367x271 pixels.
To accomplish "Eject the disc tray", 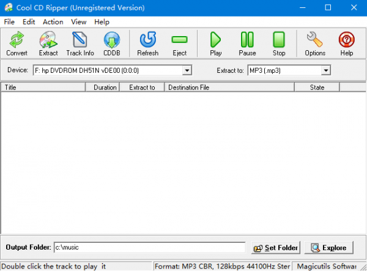I will point(179,43).
